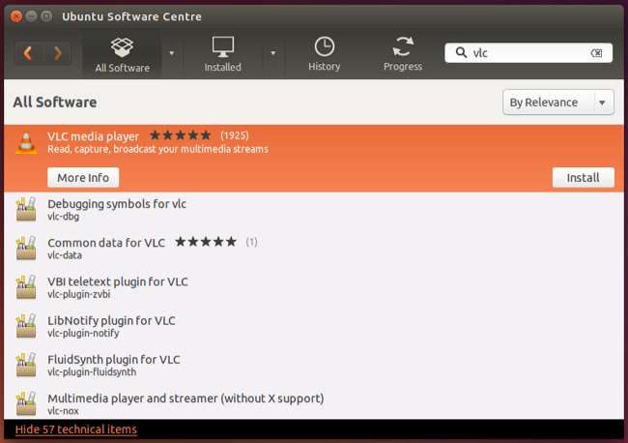Click the (1925) review count

(235, 135)
